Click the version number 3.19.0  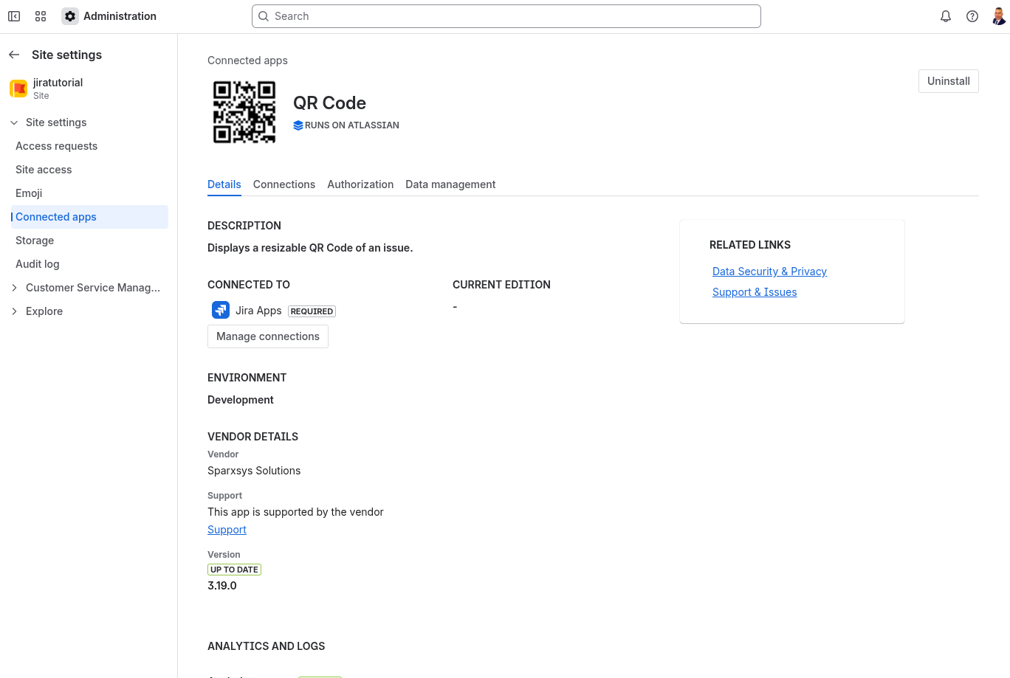tap(222, 586)
